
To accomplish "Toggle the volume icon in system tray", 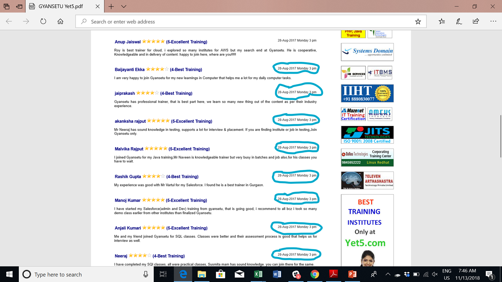I will (x=435, y=274).
